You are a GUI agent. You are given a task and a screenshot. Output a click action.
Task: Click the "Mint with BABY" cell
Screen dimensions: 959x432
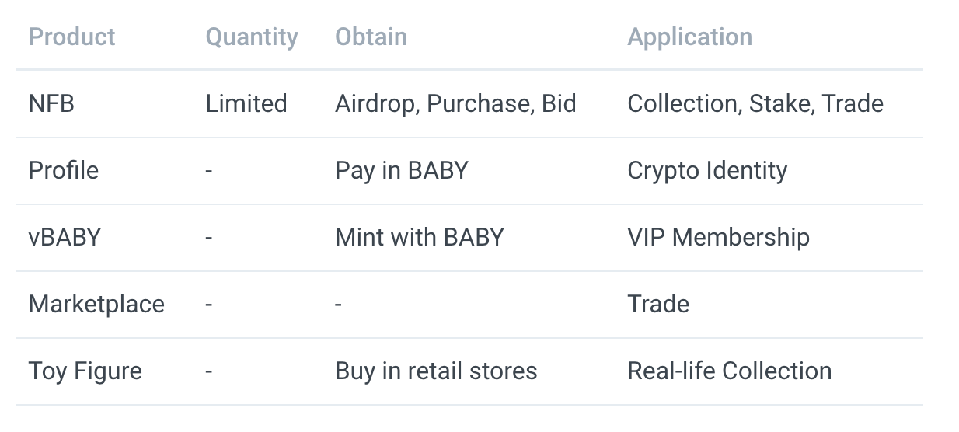click(x=419, y=237)
